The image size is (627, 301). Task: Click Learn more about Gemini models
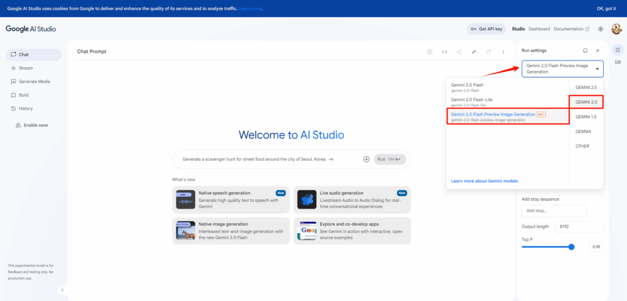click(x=484, y=181)
